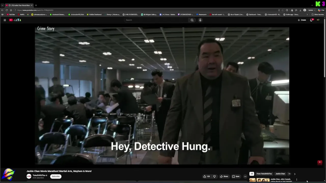Open Jackie Chan, John Cusack video thumbnail
The width and height of the screenshot is (326, 183).
click(259, 180)
